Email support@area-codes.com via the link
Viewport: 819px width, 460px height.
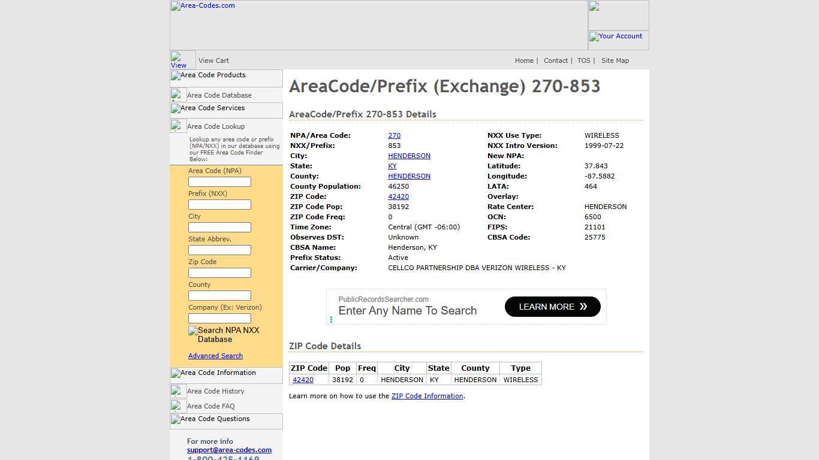(229, 450)
